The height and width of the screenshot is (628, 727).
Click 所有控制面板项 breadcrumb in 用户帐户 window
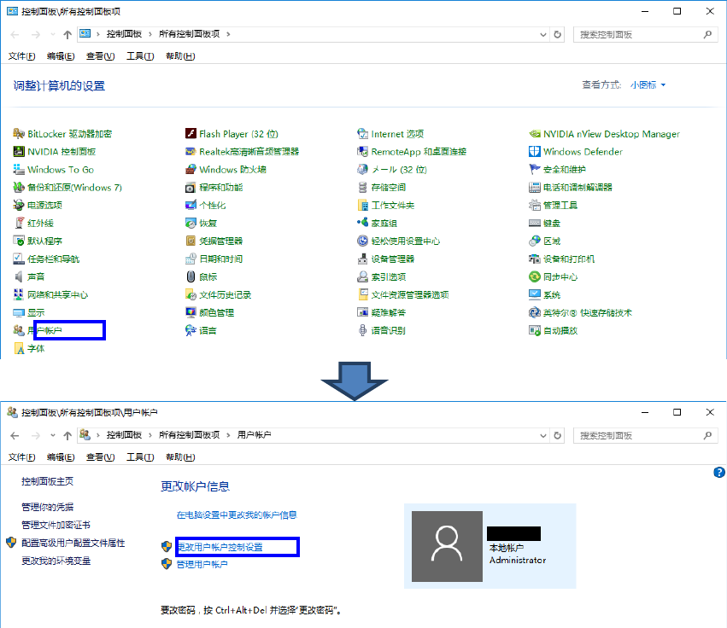(x=189, y=435)
